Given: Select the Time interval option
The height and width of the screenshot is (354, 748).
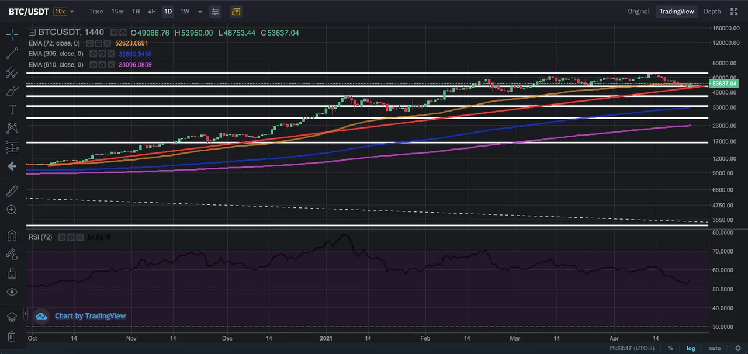Looking at the screenshot, I should click(96, 12).
